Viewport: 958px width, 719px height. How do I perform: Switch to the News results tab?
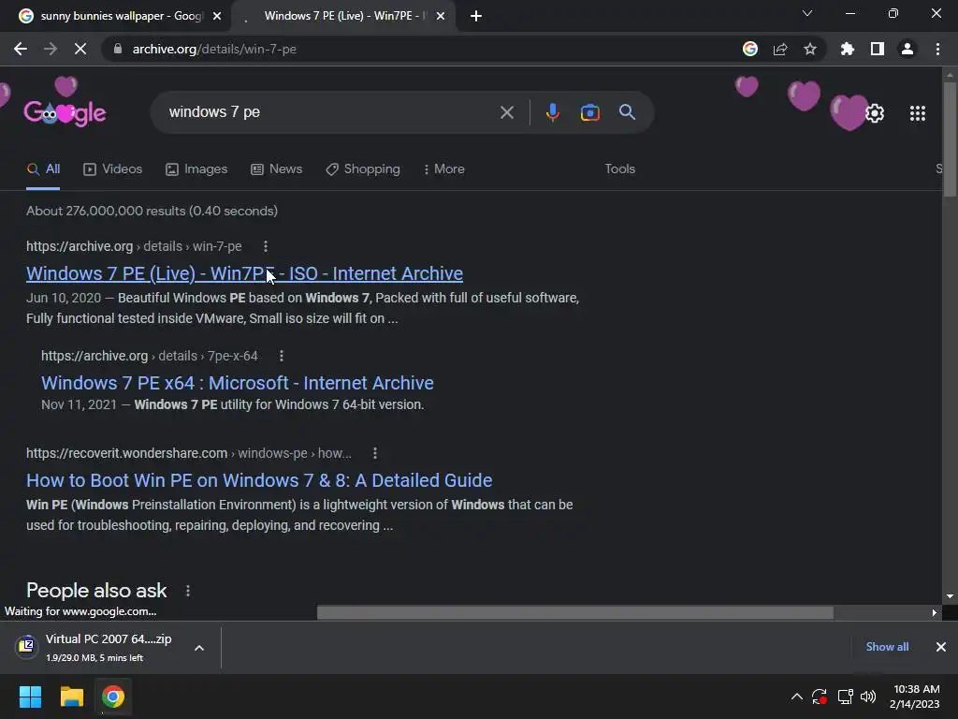276,169
